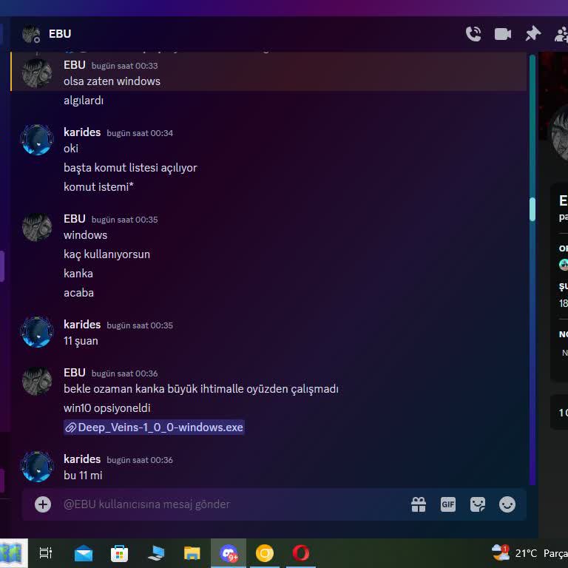Click message 'algılardı'
This screenshot has width=568, height=568.
84,101
